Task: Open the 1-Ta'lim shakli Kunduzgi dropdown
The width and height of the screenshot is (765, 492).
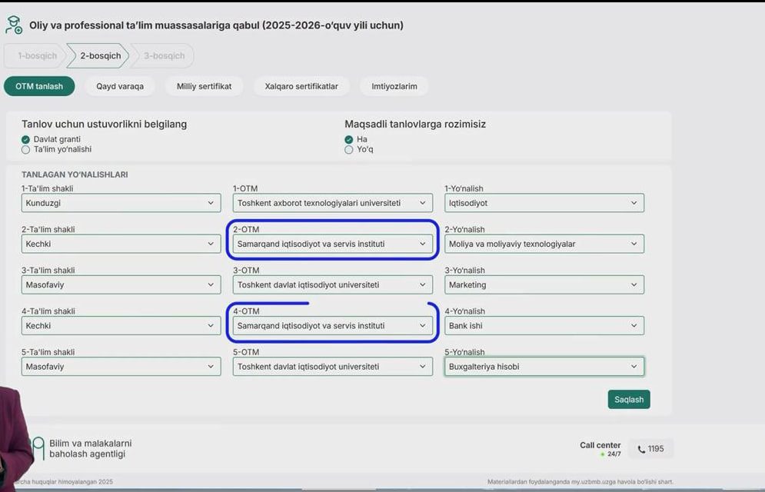Action: pyautogui.click(x=121, y=203)
